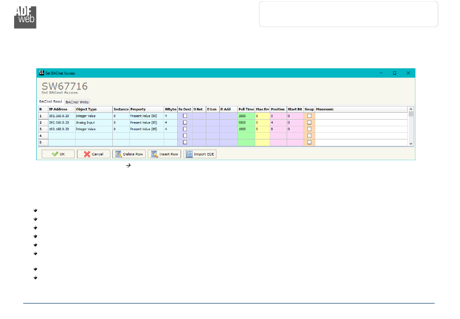This screenshot has height=319, width=460.
Task: Click the Import EDE button
Action: click(x=199, y=154)
